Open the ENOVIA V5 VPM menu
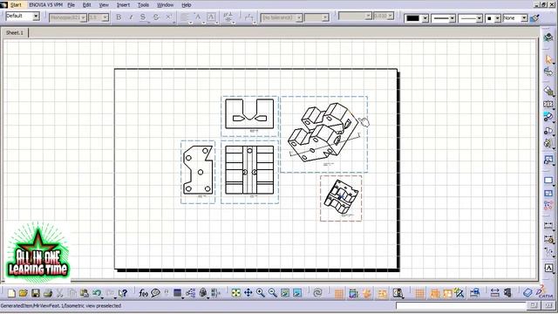This screenshot has height=314, width=558. click(45, 5)
